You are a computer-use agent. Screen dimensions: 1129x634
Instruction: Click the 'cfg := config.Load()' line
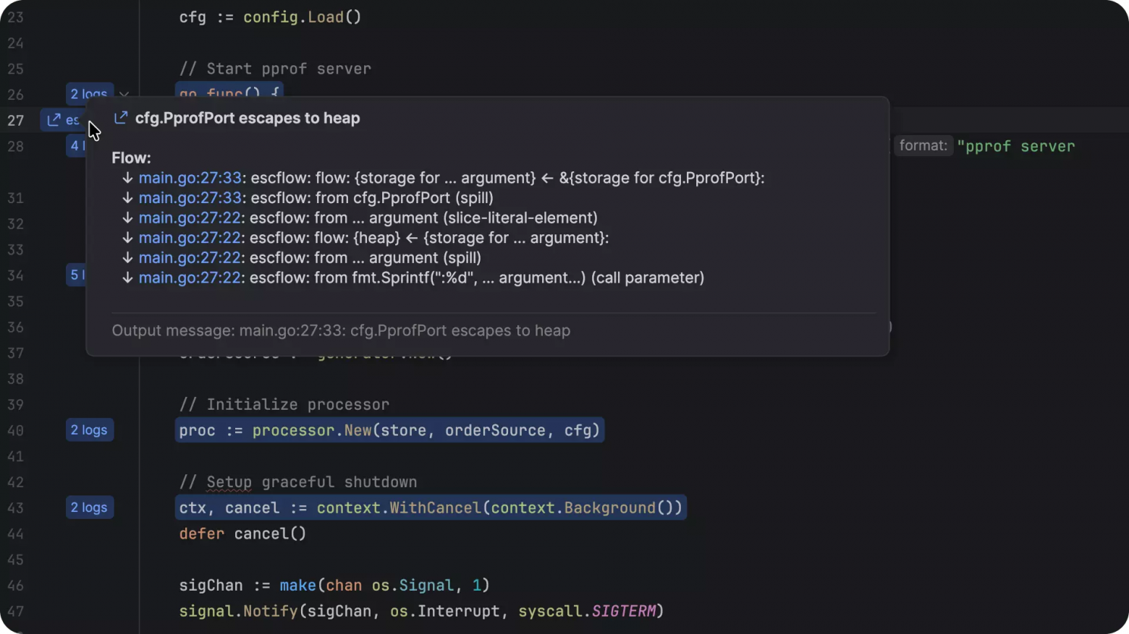click(270, 17)
